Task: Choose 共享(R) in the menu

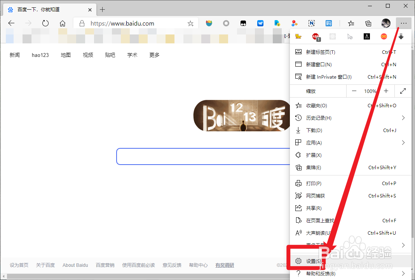Action: (350, 208)
